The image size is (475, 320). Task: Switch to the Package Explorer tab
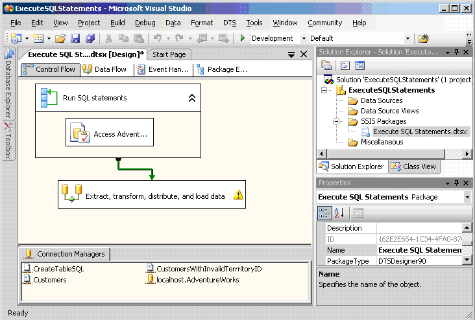[x=222, y=69]
